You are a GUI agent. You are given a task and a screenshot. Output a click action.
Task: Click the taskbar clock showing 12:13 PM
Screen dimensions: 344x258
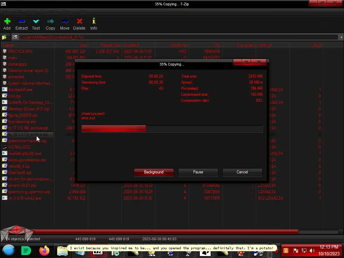tap(329, 250)
